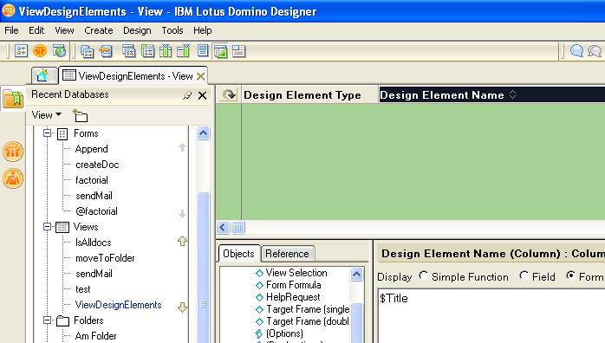Pin the Recent Databases panel
Screen dimensions: 605x343
[187, 95]
